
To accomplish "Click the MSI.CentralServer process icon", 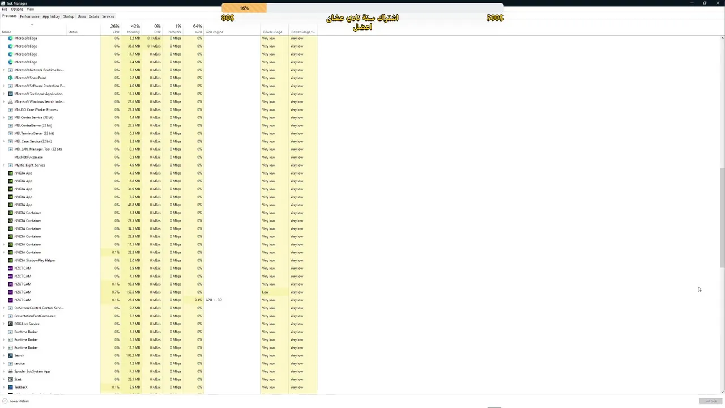I will tap(10, 125).
